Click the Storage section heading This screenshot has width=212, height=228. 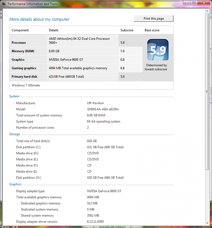click(15, 134)
